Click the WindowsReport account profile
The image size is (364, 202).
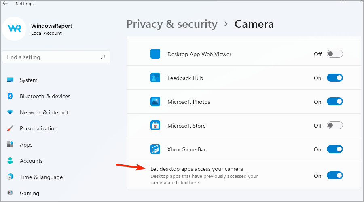38,29
